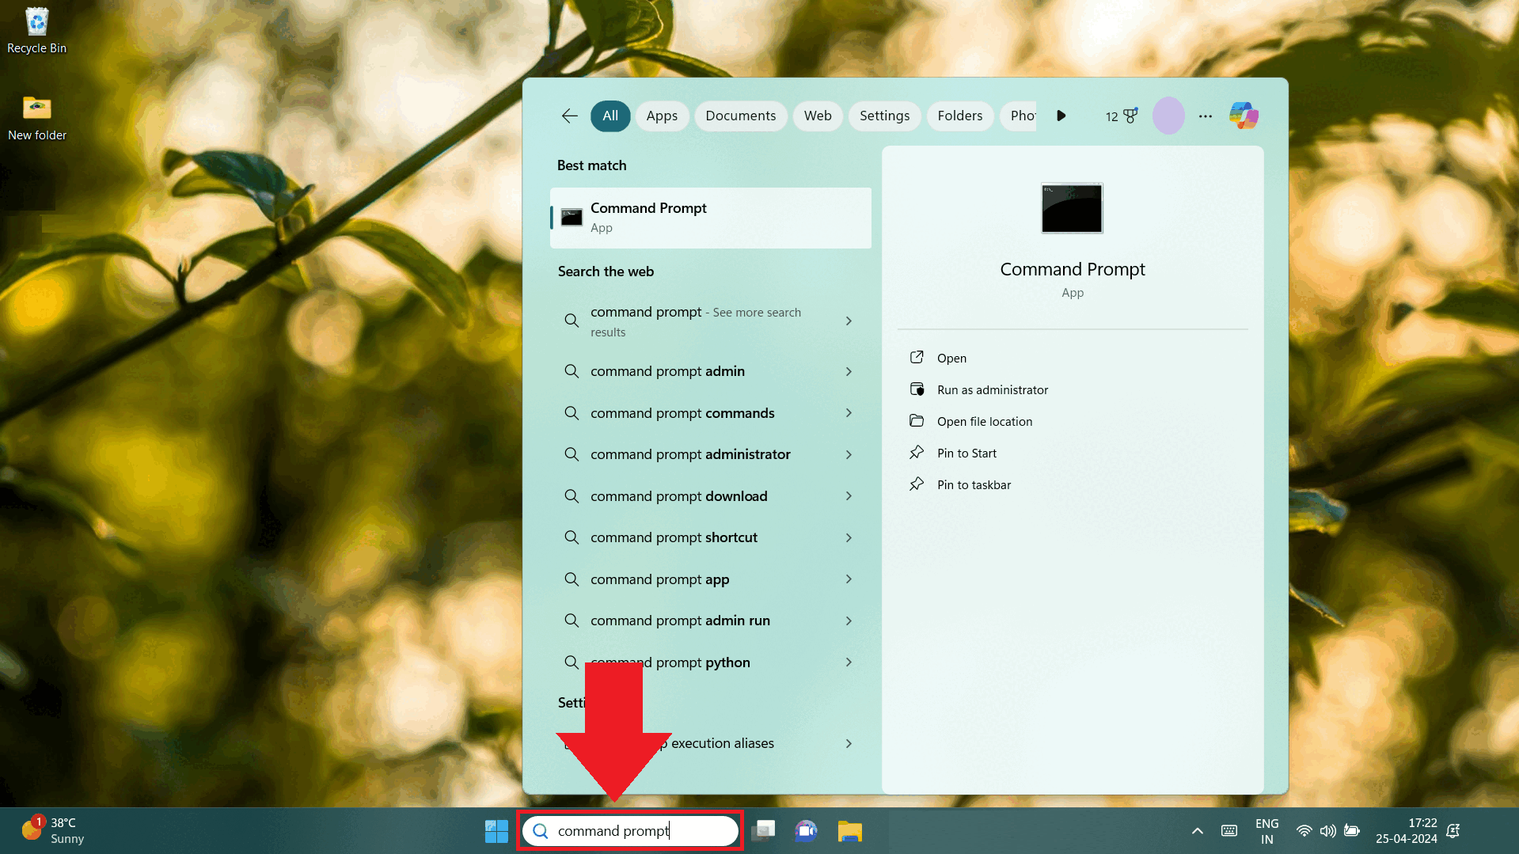This screenshot has height=854, width=1519.
Task: Click the back arrow in search
Action: [569, 116]
